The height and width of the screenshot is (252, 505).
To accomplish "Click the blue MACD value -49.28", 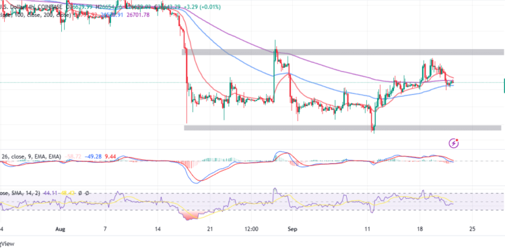I will coord(94,157).
